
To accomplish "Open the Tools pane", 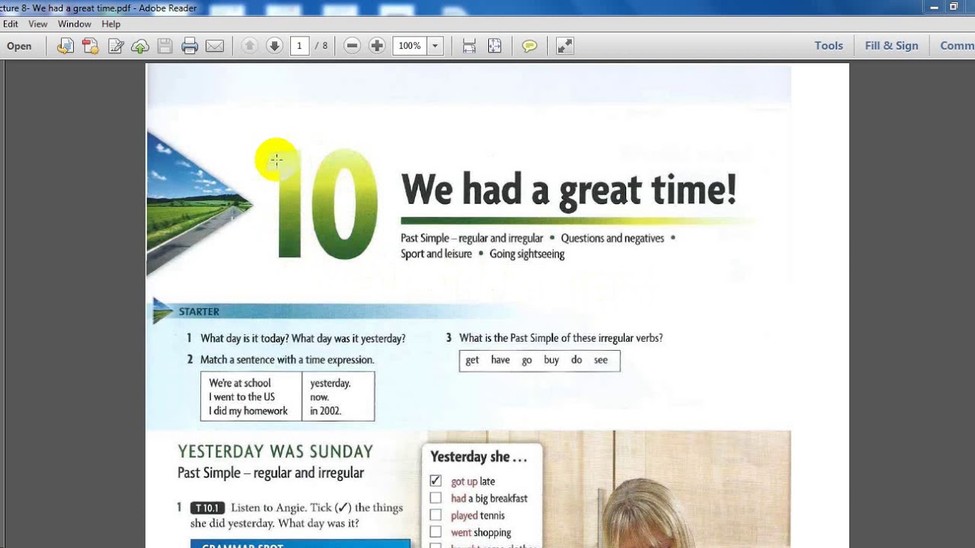I will [x=829, y=46].
